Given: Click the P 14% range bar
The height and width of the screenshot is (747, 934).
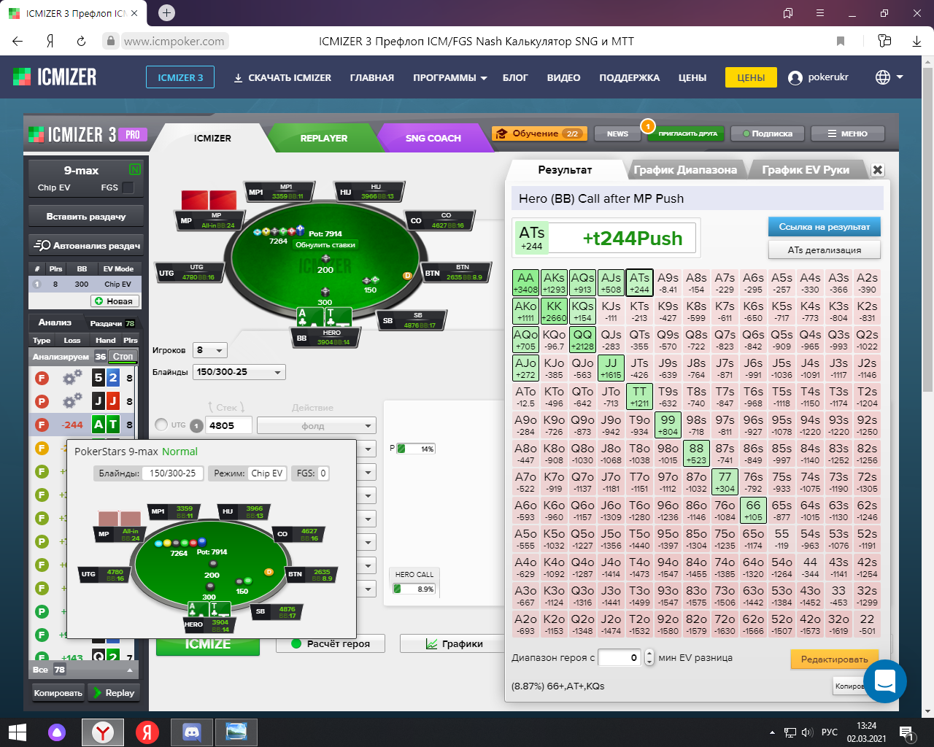Looking at the screenshot, I should [416, 449].
